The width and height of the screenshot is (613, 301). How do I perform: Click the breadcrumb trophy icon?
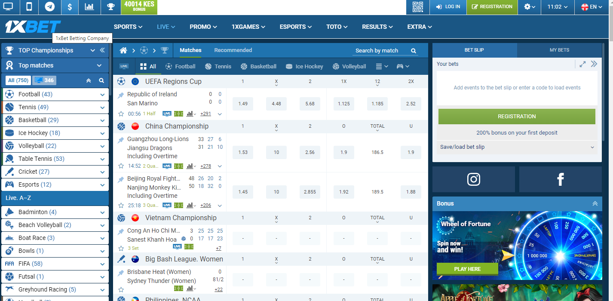165,50
